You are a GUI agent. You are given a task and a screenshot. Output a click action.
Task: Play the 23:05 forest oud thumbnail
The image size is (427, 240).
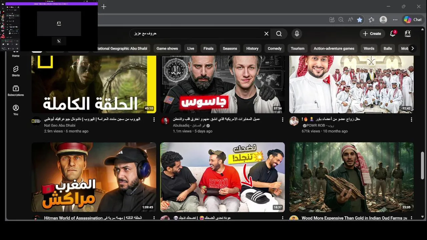351,177
